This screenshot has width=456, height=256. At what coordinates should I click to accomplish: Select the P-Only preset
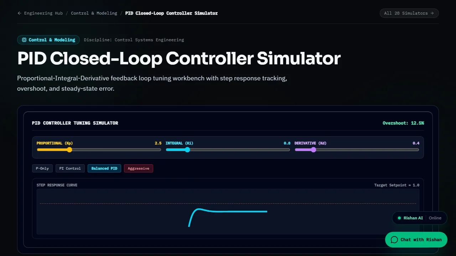pyautogui.click(x=42, y=168)
